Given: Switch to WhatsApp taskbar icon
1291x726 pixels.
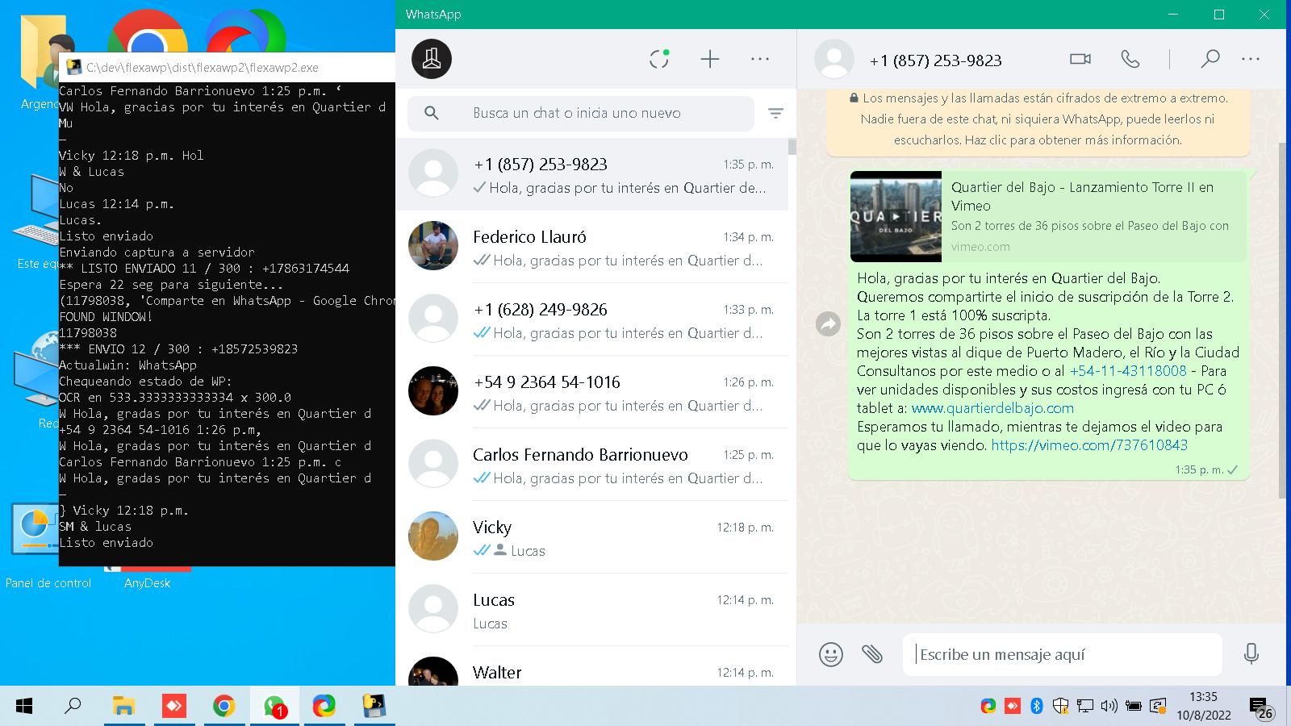Looking at the screenshot, I should click(x=274, y=707).
